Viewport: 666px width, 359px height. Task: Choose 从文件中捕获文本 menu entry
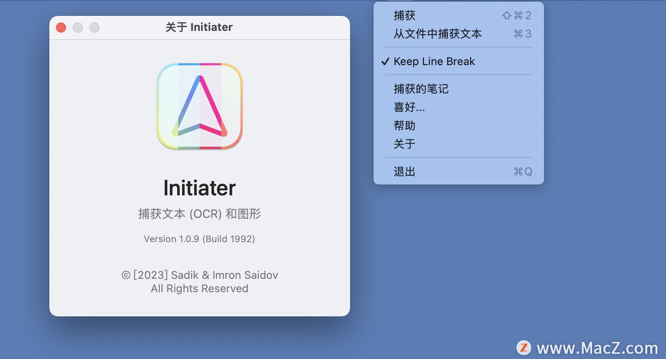click(x=458, y=34)
